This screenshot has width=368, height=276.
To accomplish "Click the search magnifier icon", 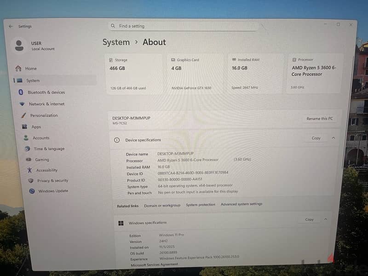I will 113,26.
